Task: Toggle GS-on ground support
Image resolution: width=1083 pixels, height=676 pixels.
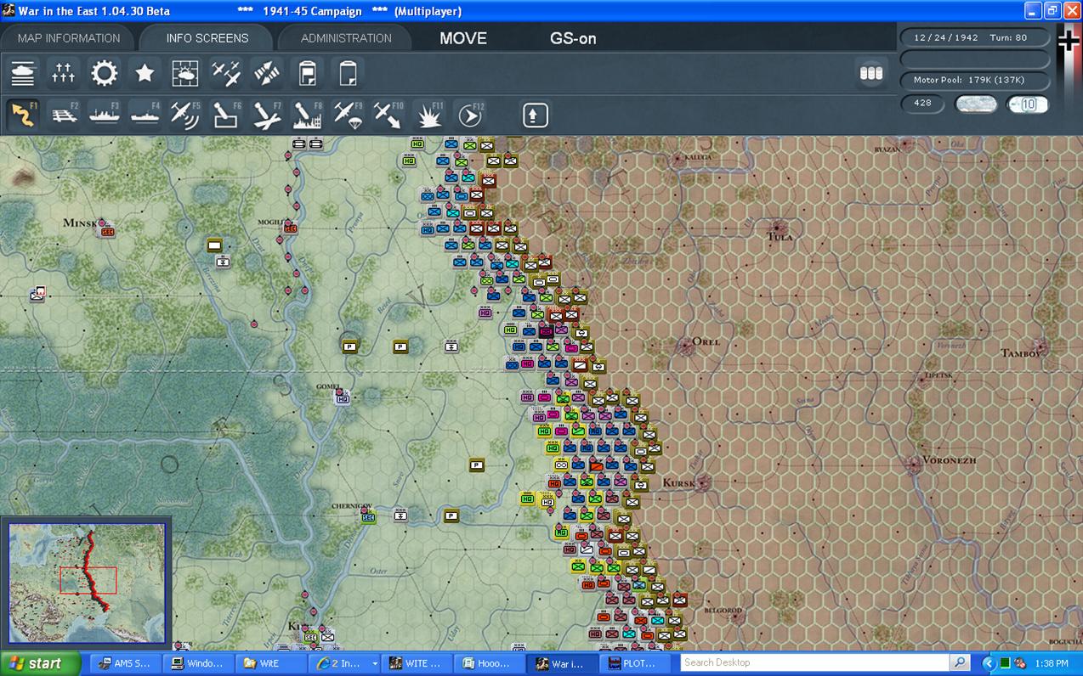Action: (573, 38)
